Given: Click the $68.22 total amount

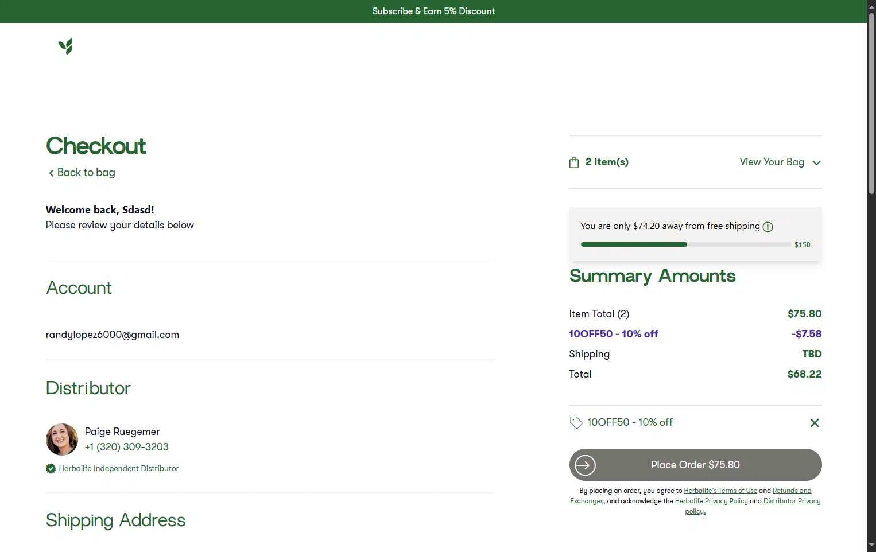Looking at the screenshot, I should [804, 374].
